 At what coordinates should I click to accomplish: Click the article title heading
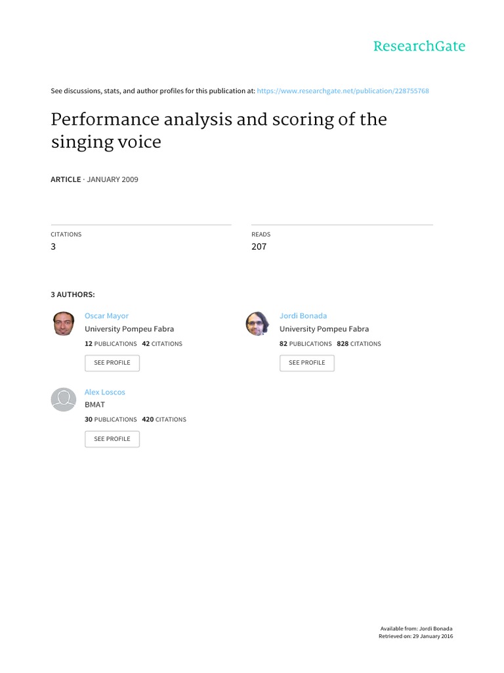[219, 130]
